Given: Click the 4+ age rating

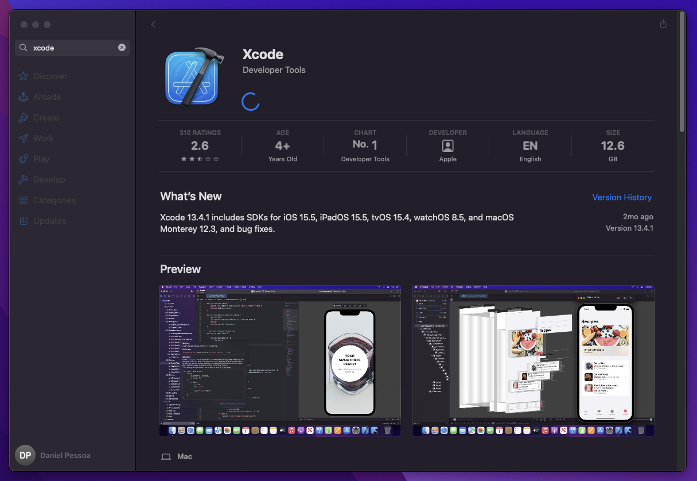Looking at the screenshot, I should click(283, 146).
